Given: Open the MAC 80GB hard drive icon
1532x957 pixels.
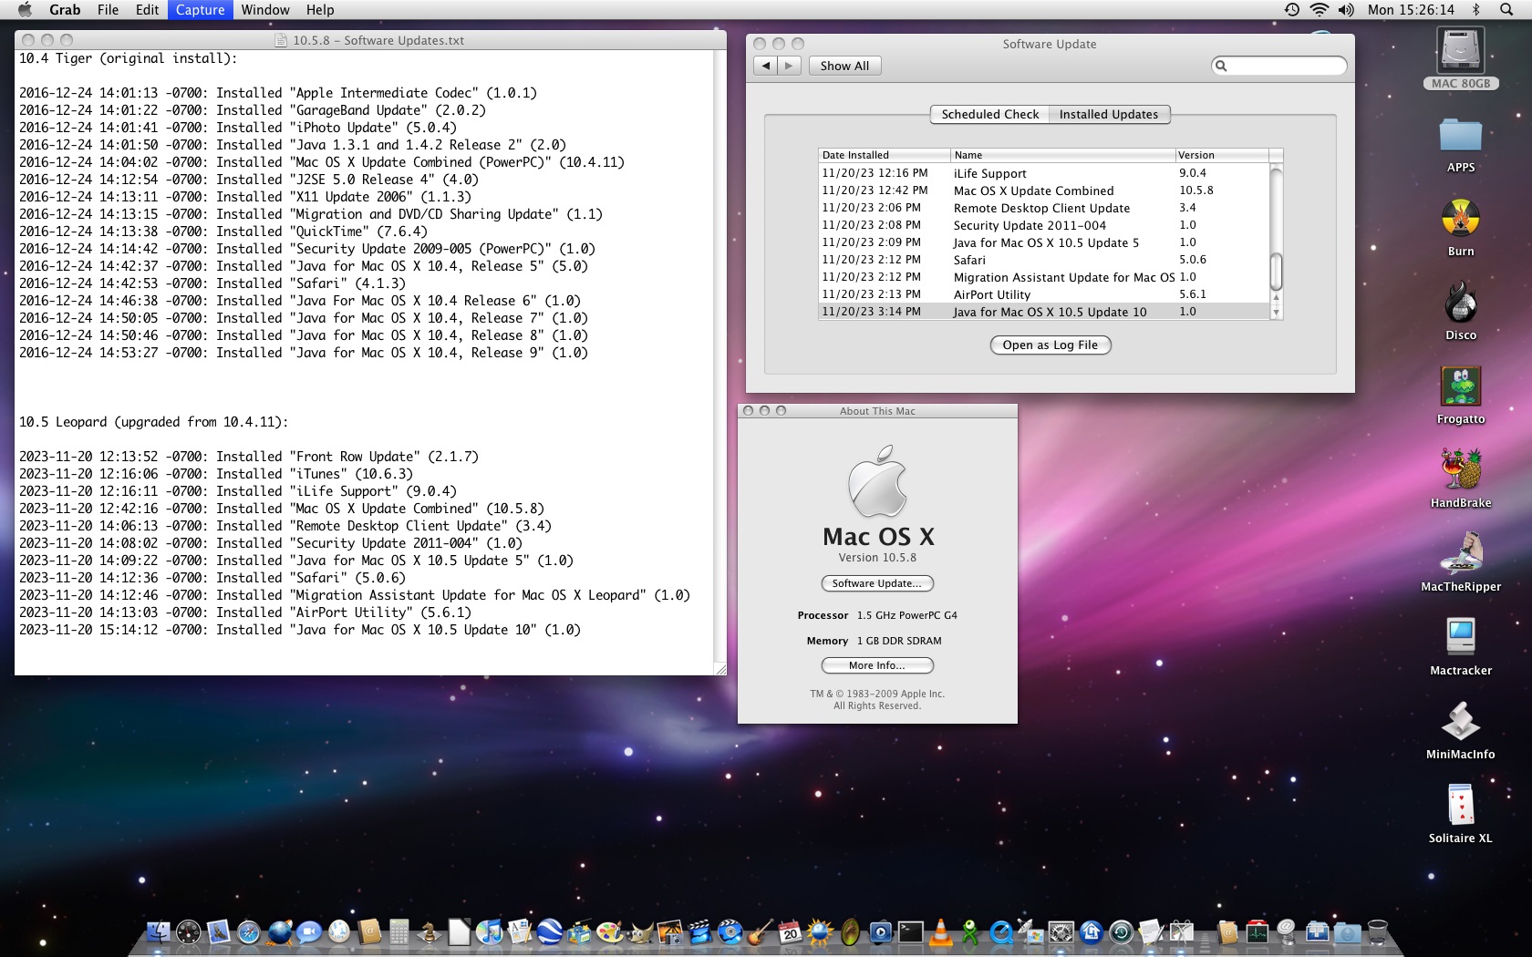Looking at the screenshot, I should 1461,51.
